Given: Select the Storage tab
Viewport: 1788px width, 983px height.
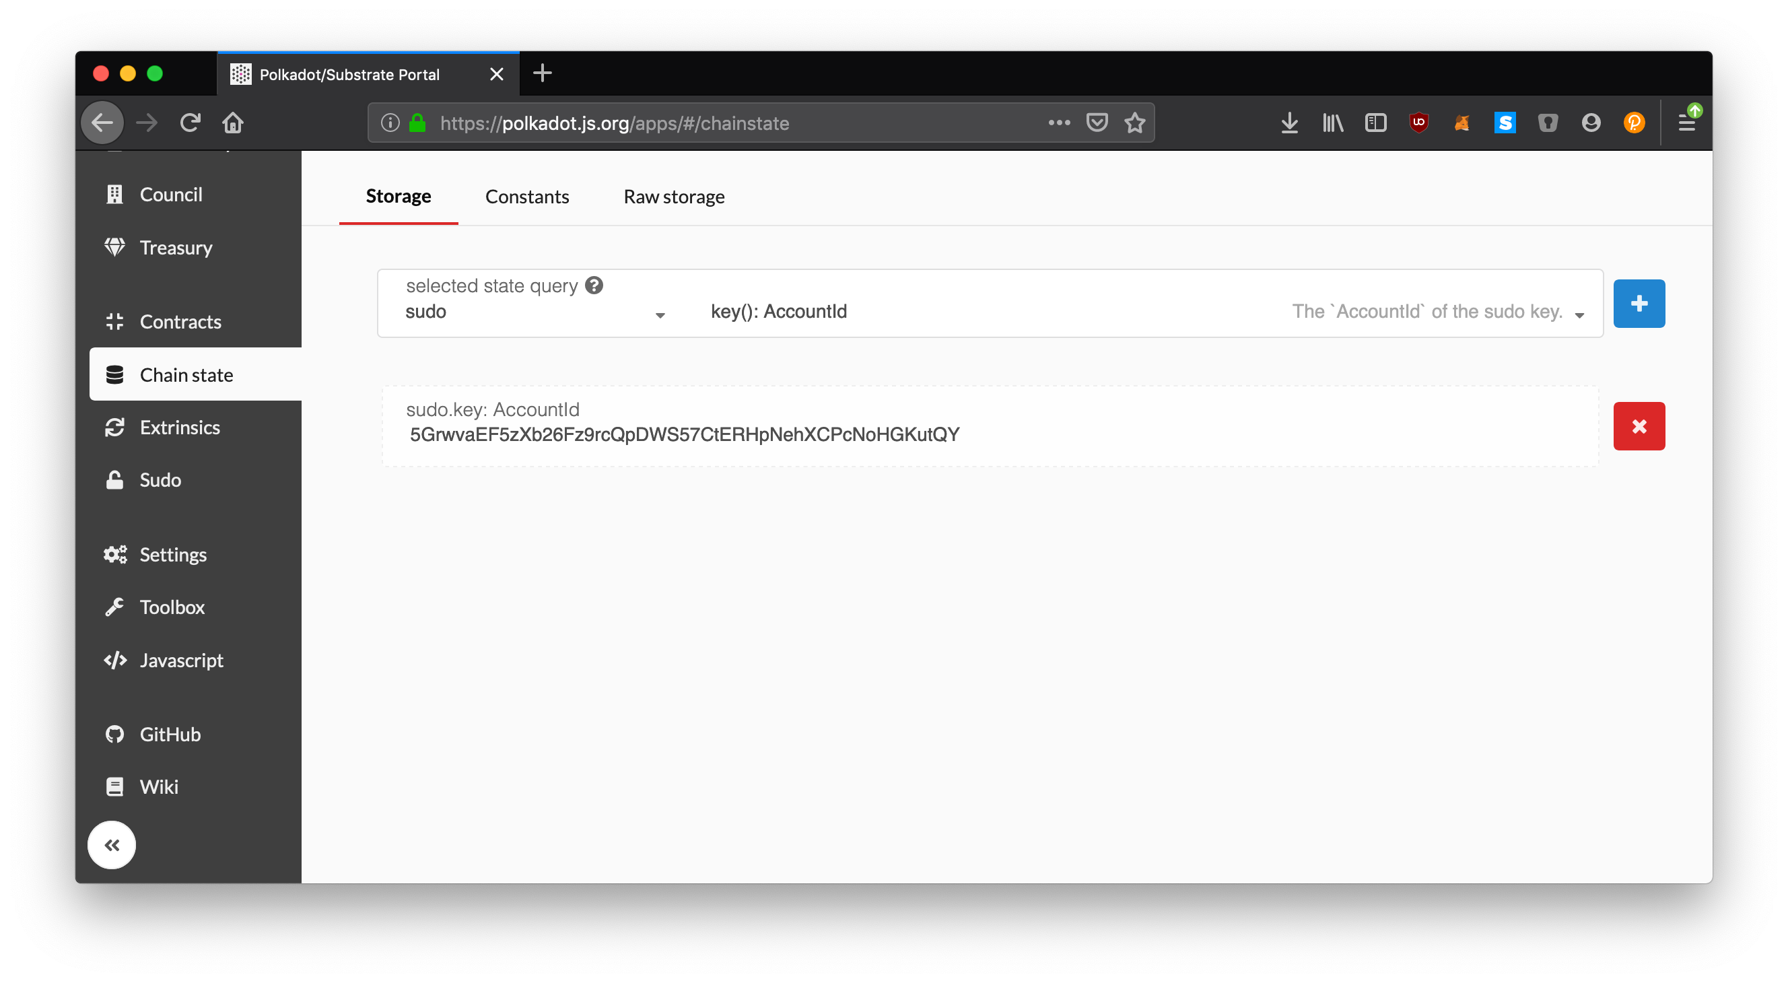Looking at the screenshot, I should [397, 196].
